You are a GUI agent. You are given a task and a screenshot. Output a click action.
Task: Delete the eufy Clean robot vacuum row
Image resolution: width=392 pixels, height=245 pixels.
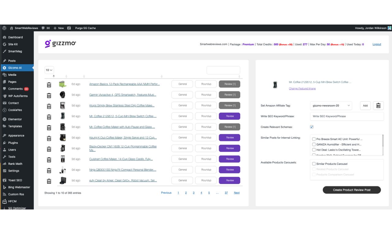[49, 181]
